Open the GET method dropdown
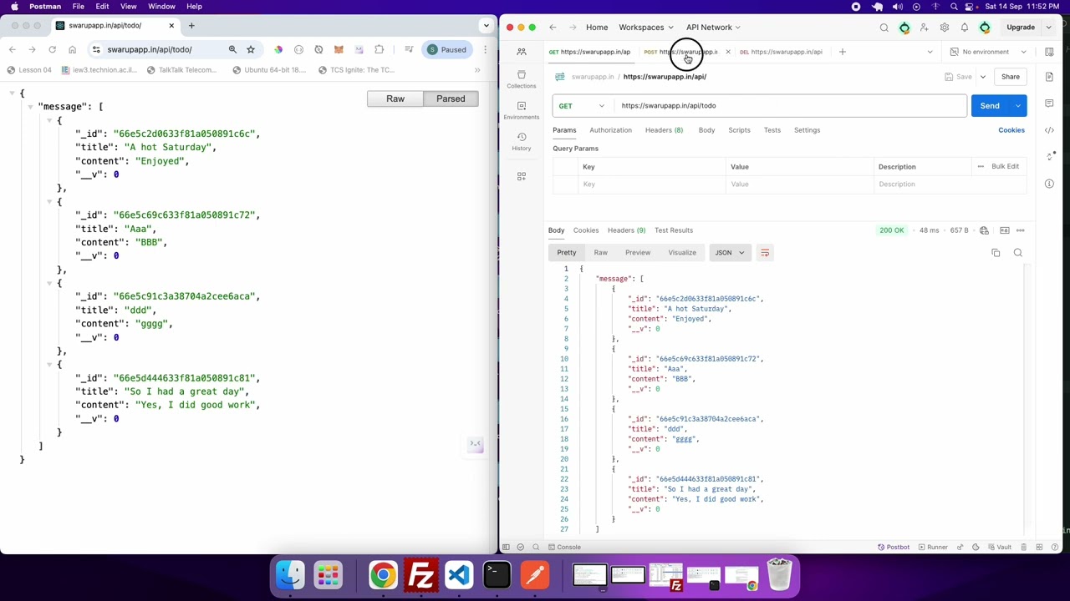Screen dimensions: 1070x601 click(x=582, y=106)
